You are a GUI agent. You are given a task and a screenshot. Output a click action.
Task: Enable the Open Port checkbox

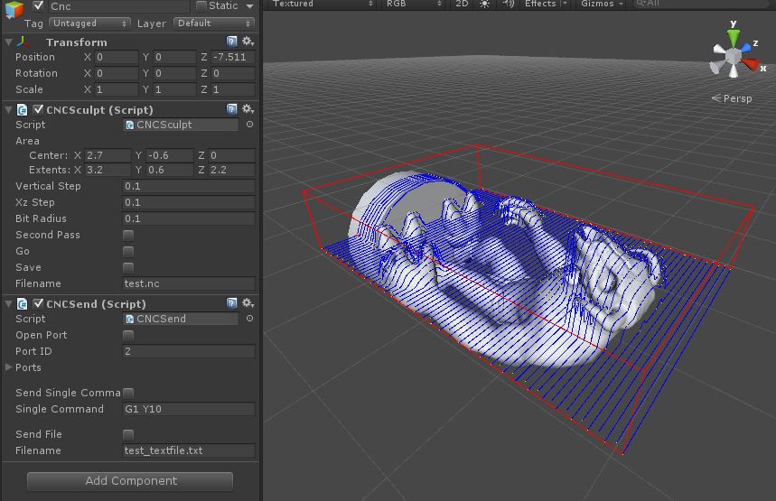128,335
